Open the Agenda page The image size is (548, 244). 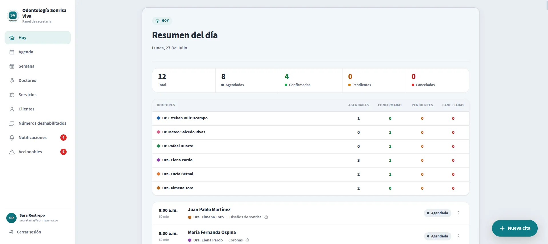pos(37,52)
